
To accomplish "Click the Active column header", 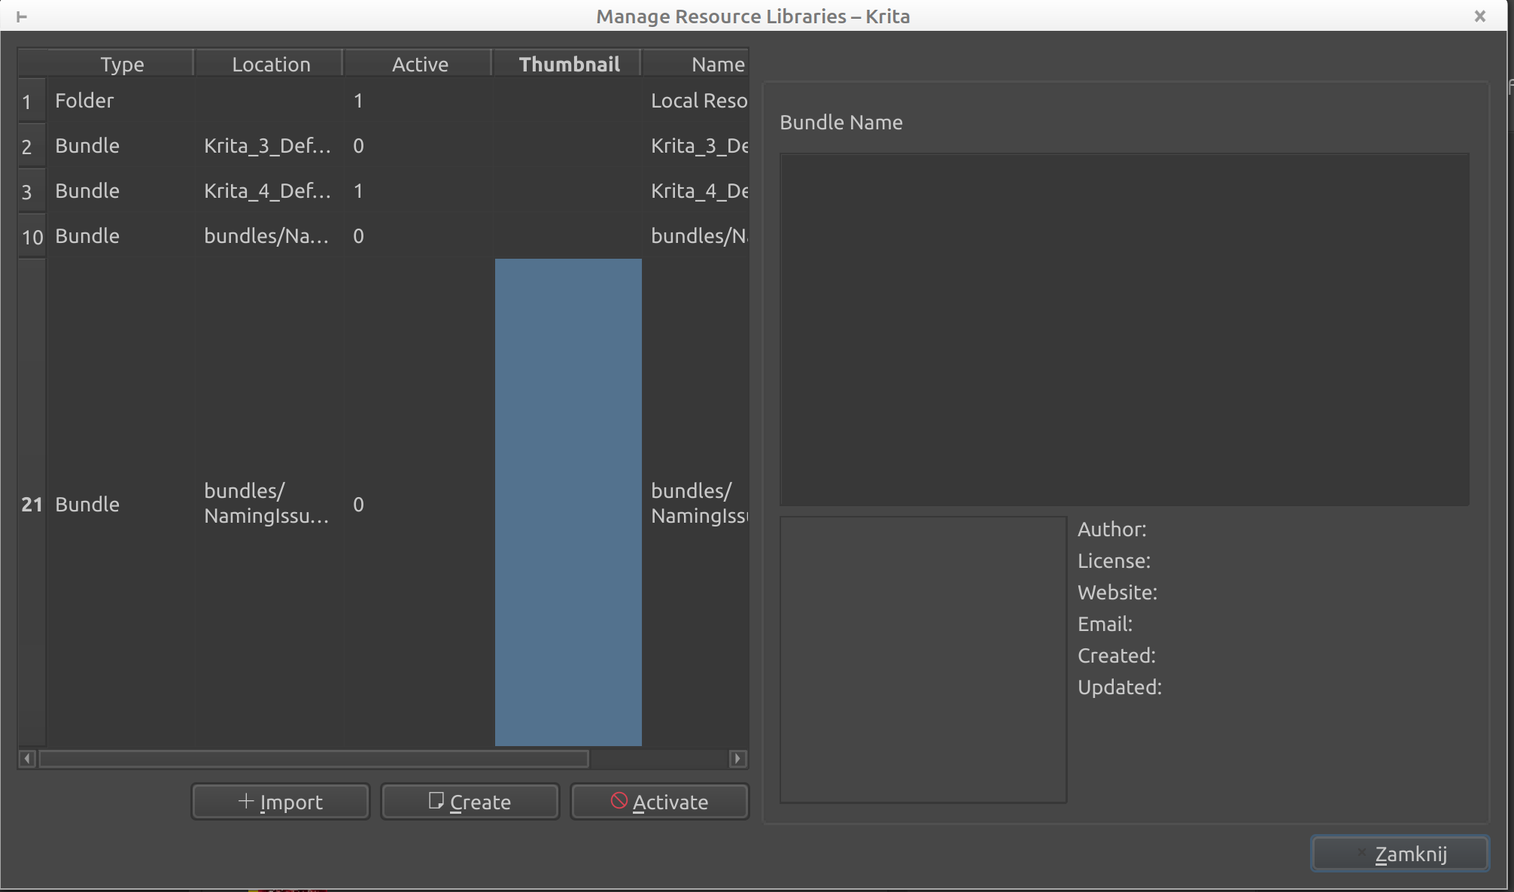I will coord(420,65).
